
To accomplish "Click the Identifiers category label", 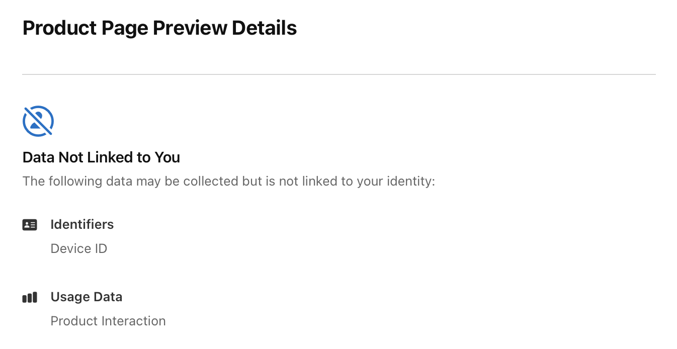I will (82, 224).
